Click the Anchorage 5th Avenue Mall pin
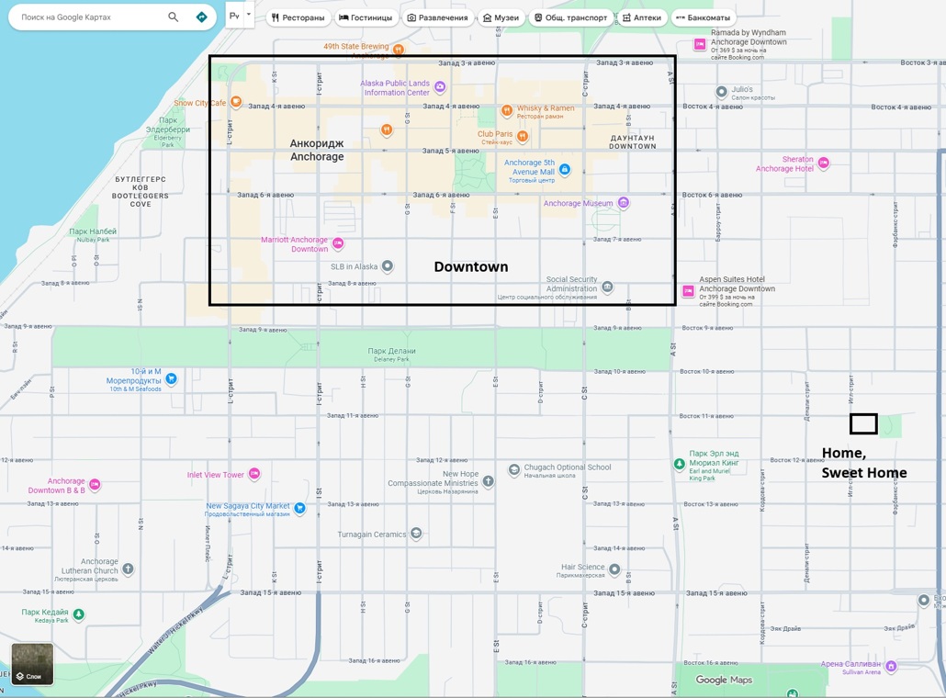Screen dimensions: 946x698 tap(565, 170)
